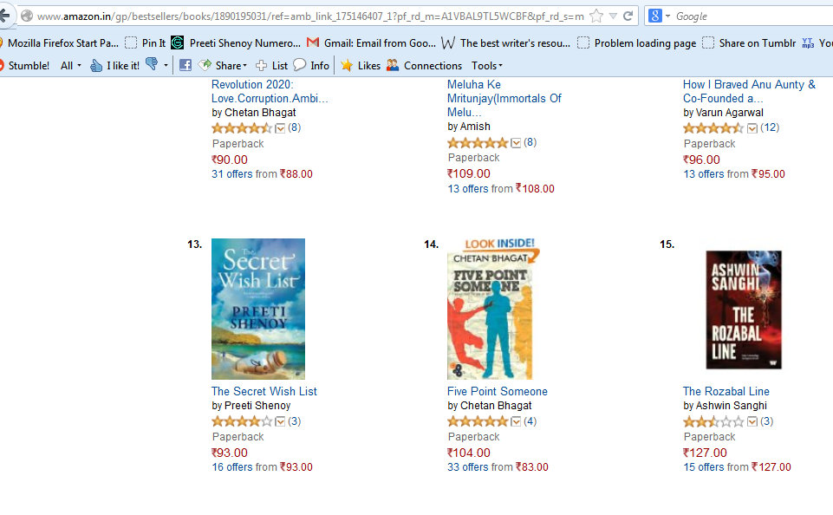Expand the All topics dropdown

click(x=71, y=65)
